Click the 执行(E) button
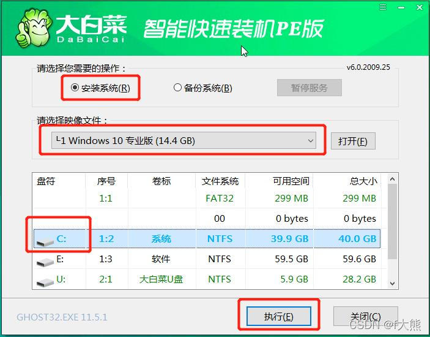The width and height of the screenshot is (430, 337). coord(279,316)
